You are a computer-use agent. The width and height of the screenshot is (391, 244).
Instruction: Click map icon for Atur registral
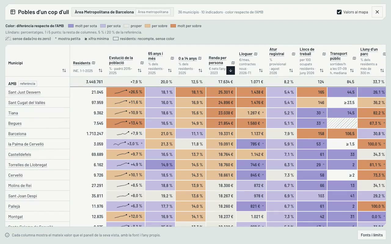(x=294, y=54)
